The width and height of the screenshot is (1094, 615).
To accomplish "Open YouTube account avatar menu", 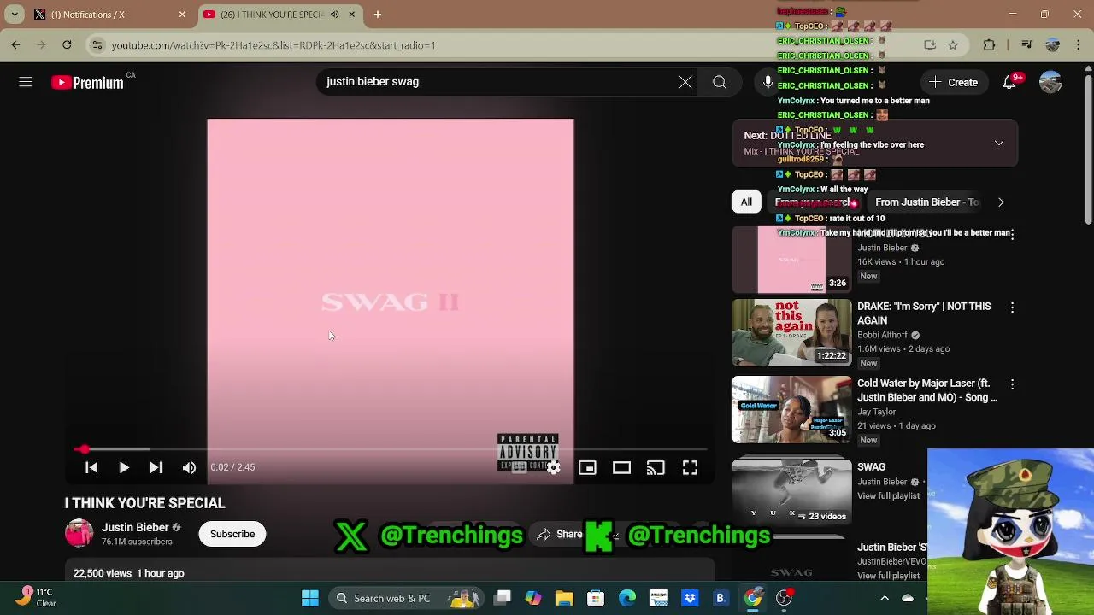I will [1050, 82].
